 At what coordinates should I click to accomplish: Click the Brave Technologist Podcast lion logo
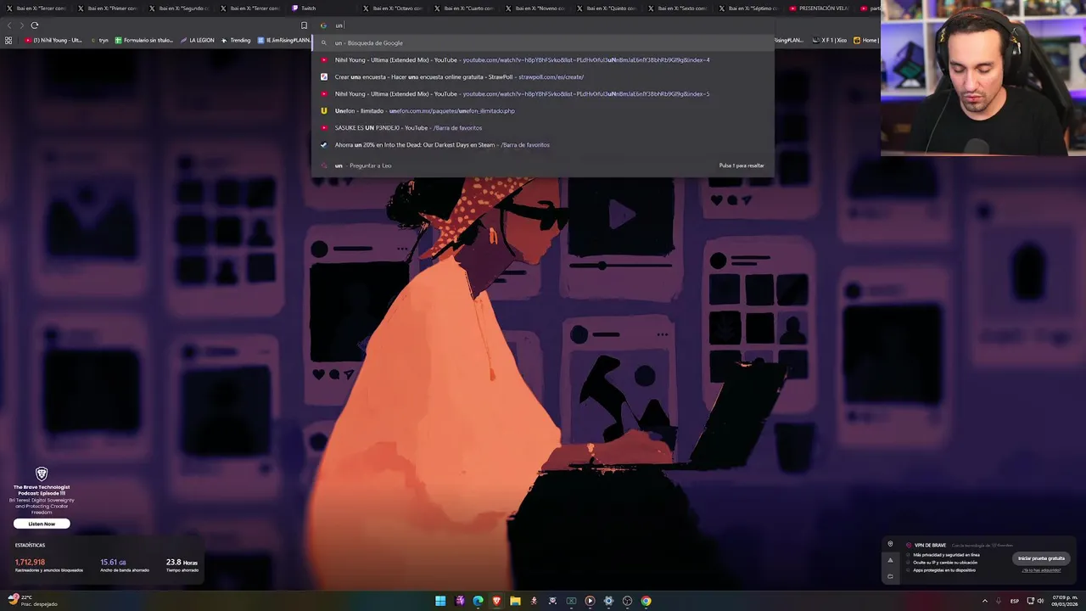[x=42, y=474]
